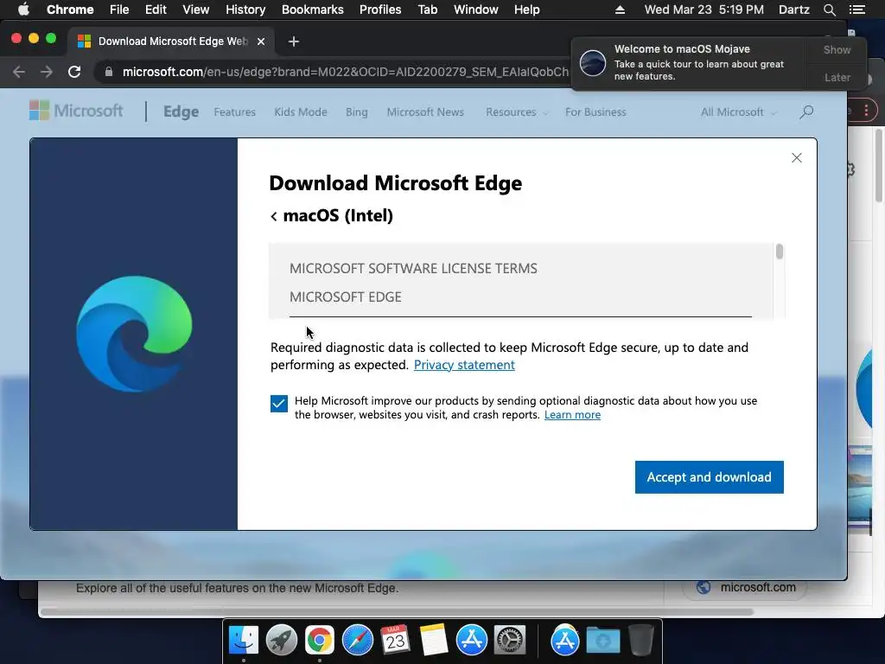
Task: Click the Dartz user name in menu bar
Action: (x=793, y=10)
